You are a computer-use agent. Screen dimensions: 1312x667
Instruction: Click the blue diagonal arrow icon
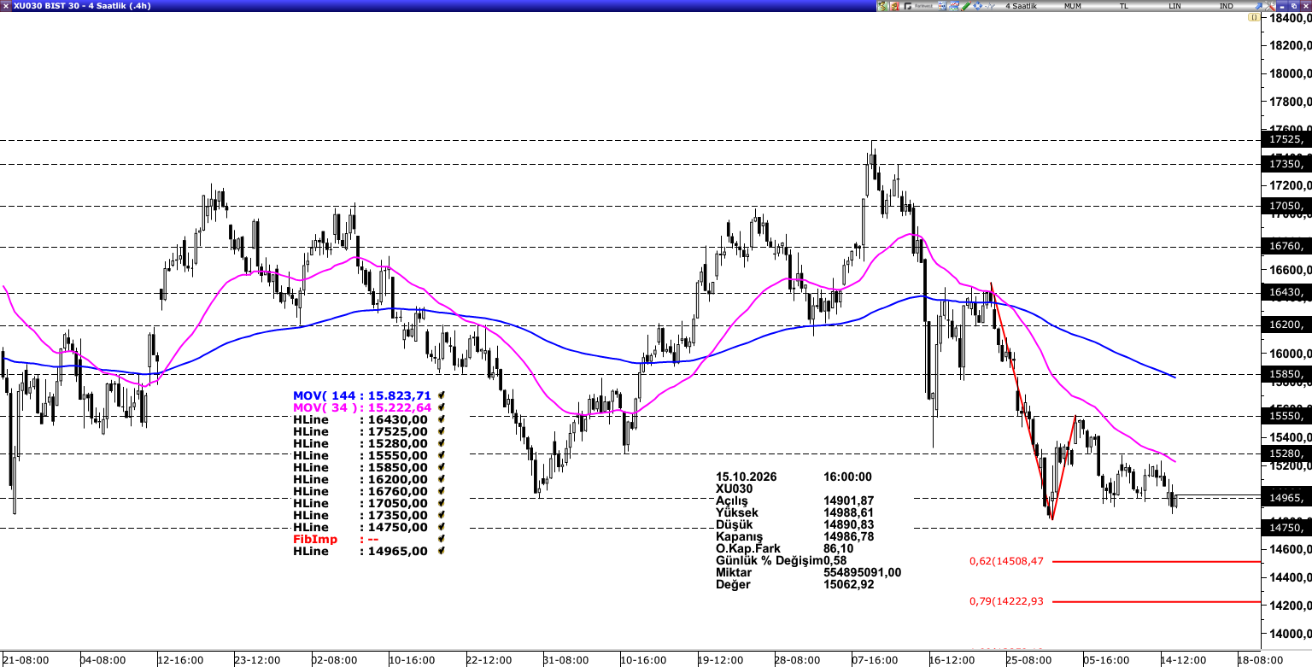tap(1258, 6)
